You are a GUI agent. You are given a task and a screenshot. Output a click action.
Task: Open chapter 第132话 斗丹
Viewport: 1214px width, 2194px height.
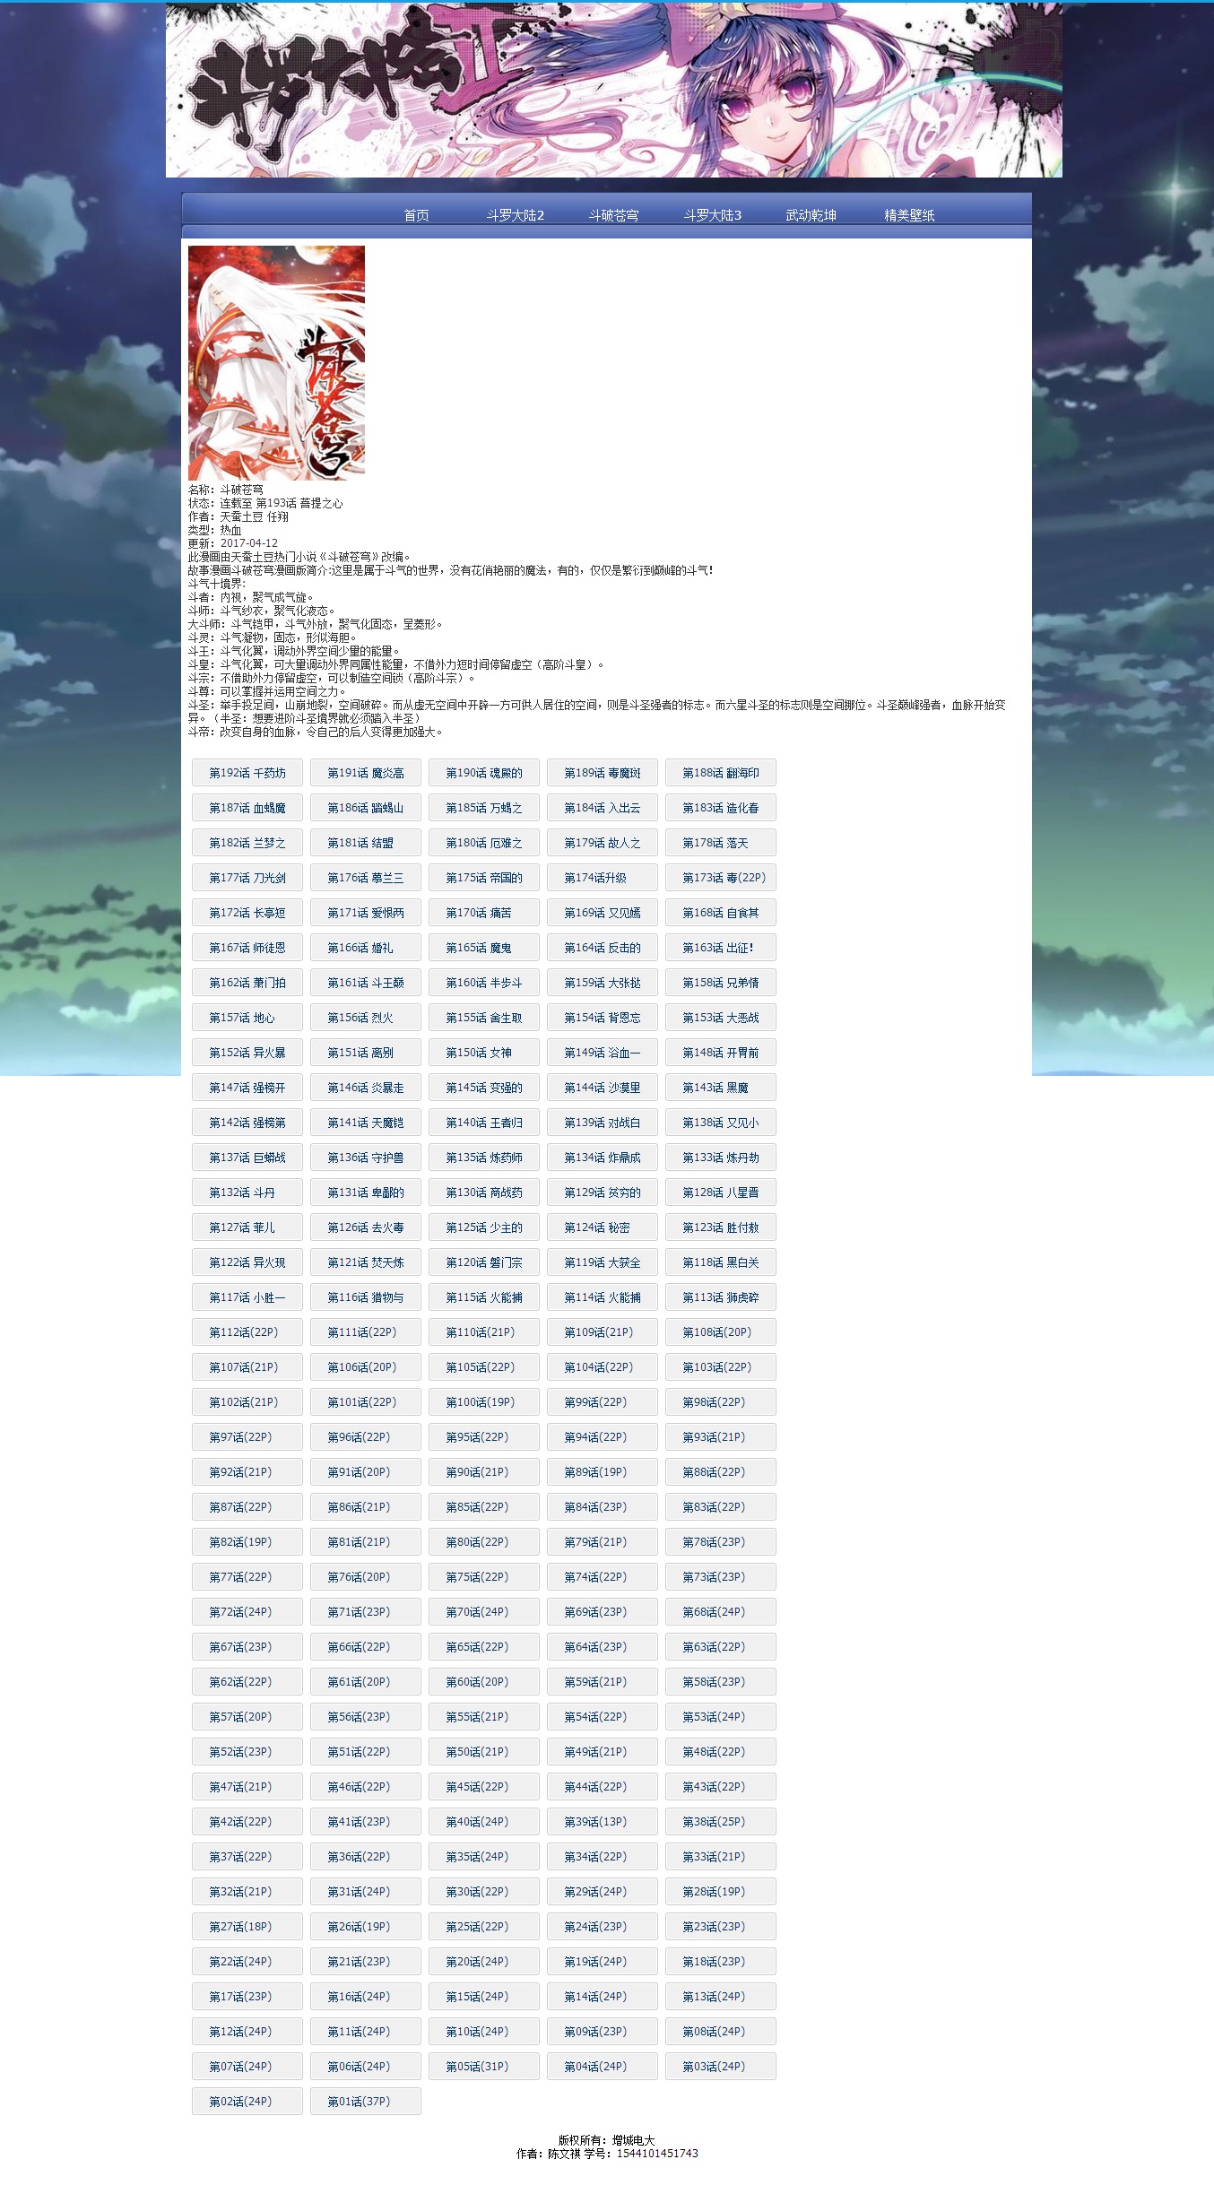pos(247,1192)
